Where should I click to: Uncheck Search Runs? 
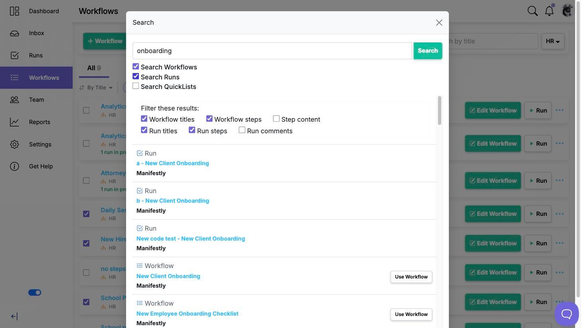pos(136,76)
